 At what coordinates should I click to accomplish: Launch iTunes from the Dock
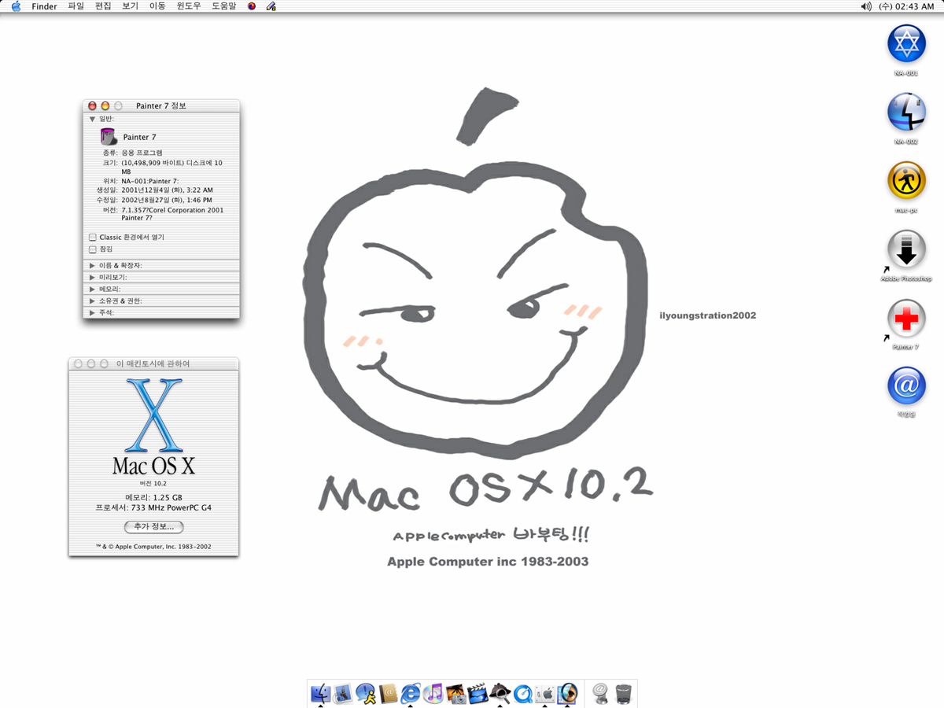pos(433,693)
